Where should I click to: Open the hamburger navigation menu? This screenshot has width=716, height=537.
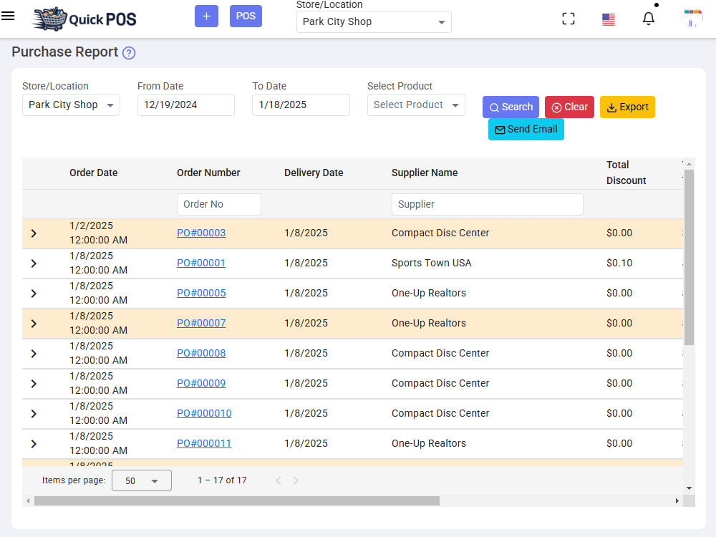(8, 16)
